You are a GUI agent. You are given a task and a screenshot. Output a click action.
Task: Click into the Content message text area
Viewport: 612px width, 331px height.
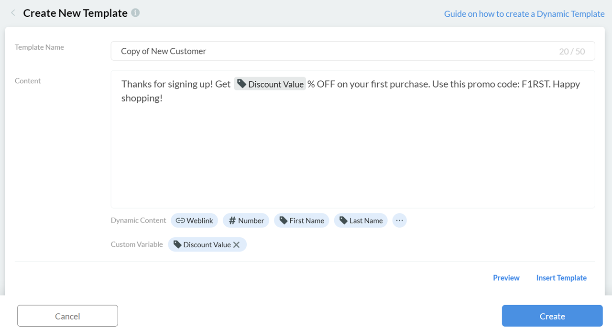[x=353, y=153]
